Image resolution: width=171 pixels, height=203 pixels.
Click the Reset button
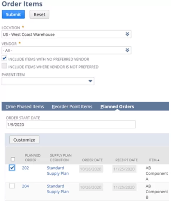click(39, 14)
